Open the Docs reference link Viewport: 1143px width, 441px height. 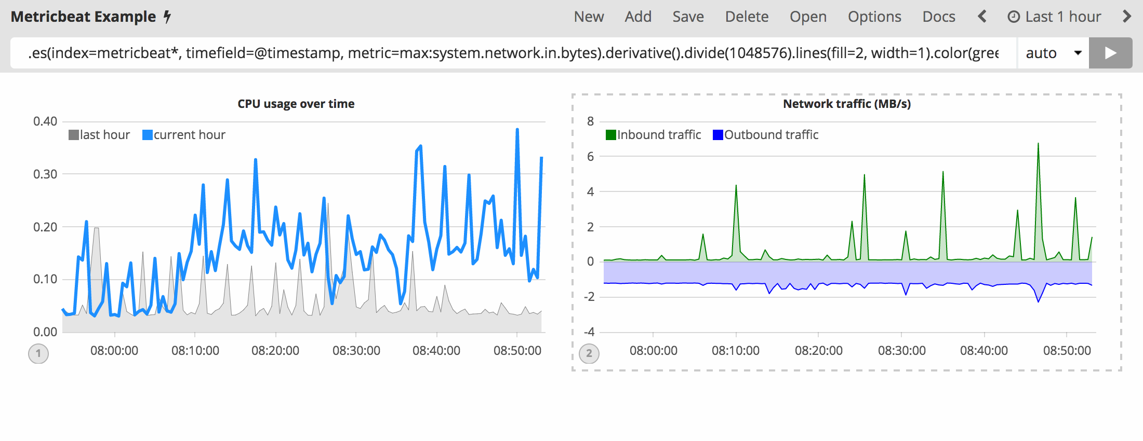(939, 17)
